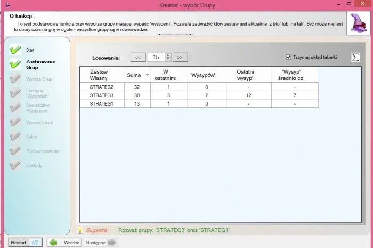Sort table by Suma column arrow

(147, 75)
